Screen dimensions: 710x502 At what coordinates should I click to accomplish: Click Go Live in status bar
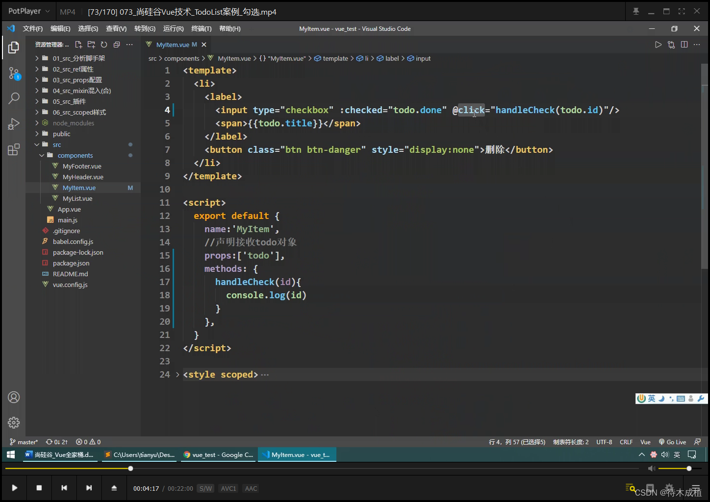672,442
